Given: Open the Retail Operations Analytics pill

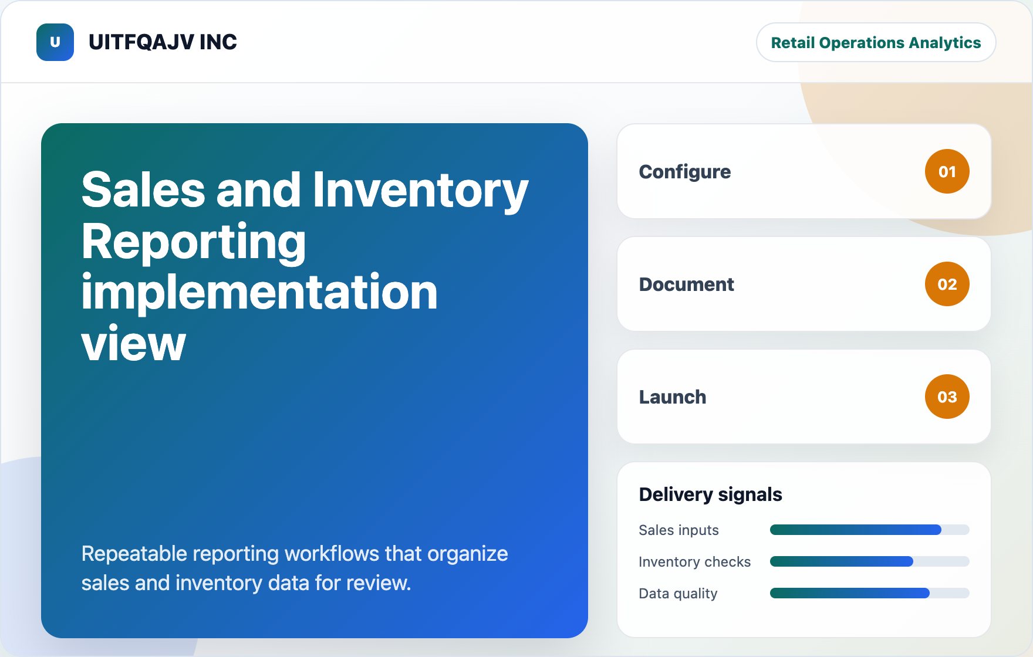Looking at the screenshot, I should click(876, 42).
